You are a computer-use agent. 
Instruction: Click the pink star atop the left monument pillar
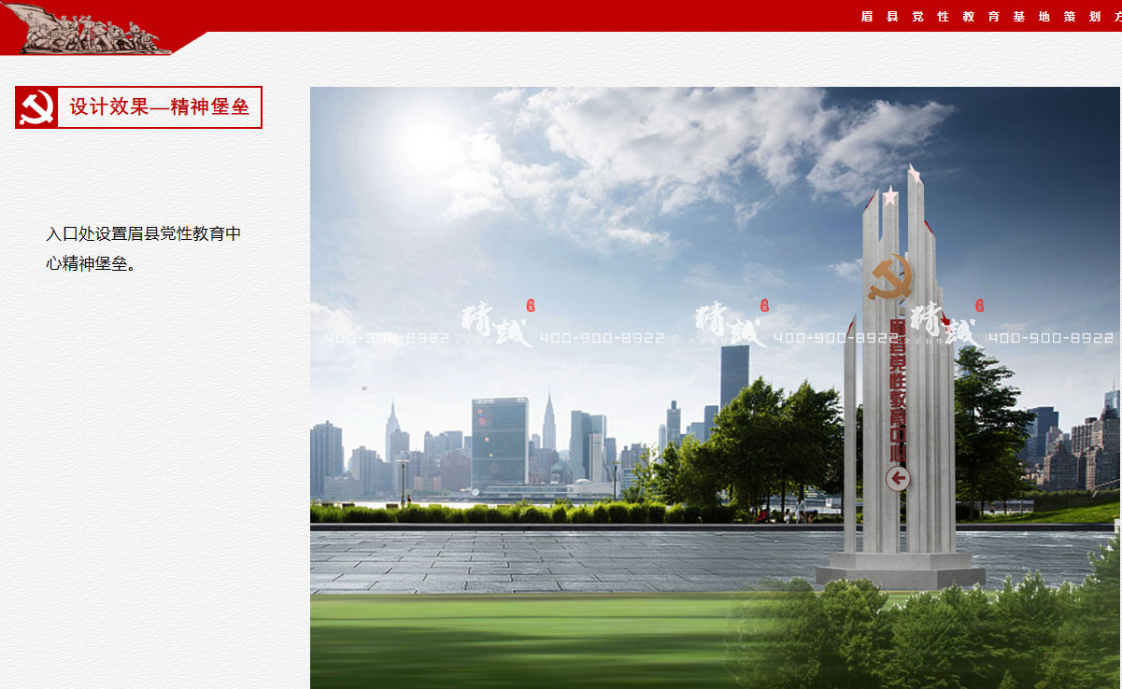pos(890,196)
